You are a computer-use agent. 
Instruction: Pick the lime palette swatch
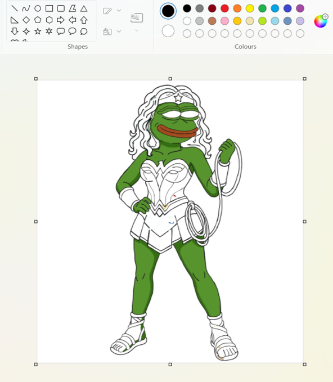[x=262, y=21]
